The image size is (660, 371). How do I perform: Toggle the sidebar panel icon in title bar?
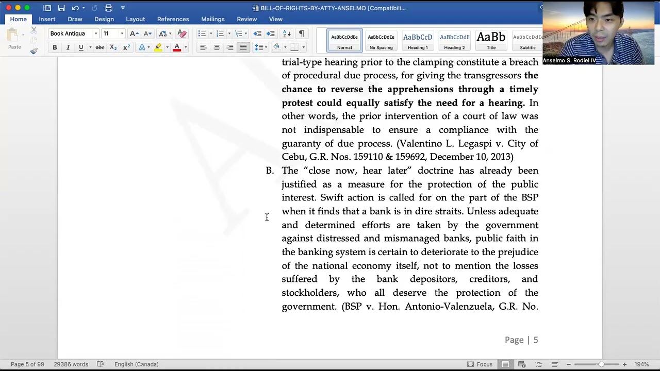pyautogui.click(x=47, y=8)
